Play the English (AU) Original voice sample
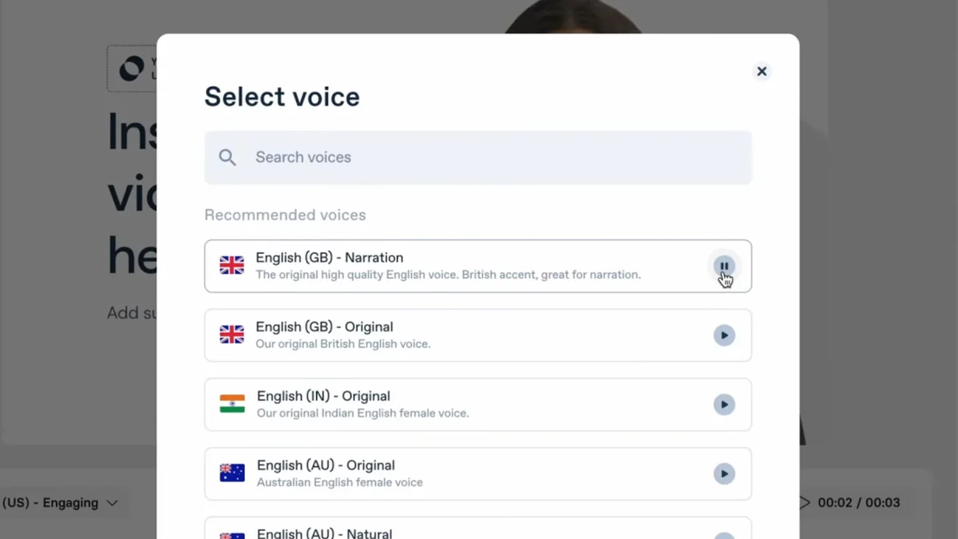 pos(724,474)
